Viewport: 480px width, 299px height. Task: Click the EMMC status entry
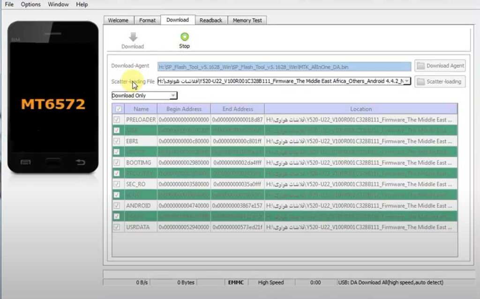[236, 282]
